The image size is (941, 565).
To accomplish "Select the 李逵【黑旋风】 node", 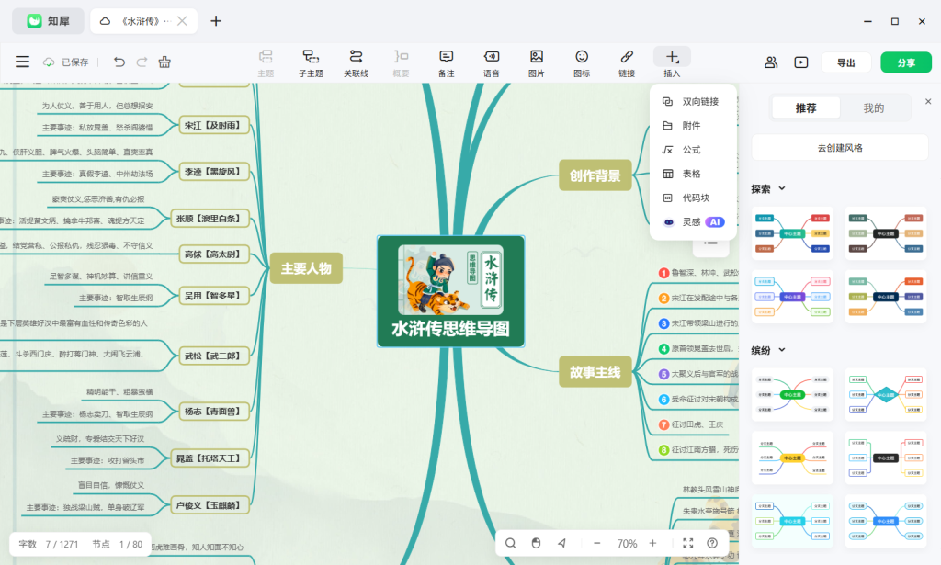I will coord(213,172).
